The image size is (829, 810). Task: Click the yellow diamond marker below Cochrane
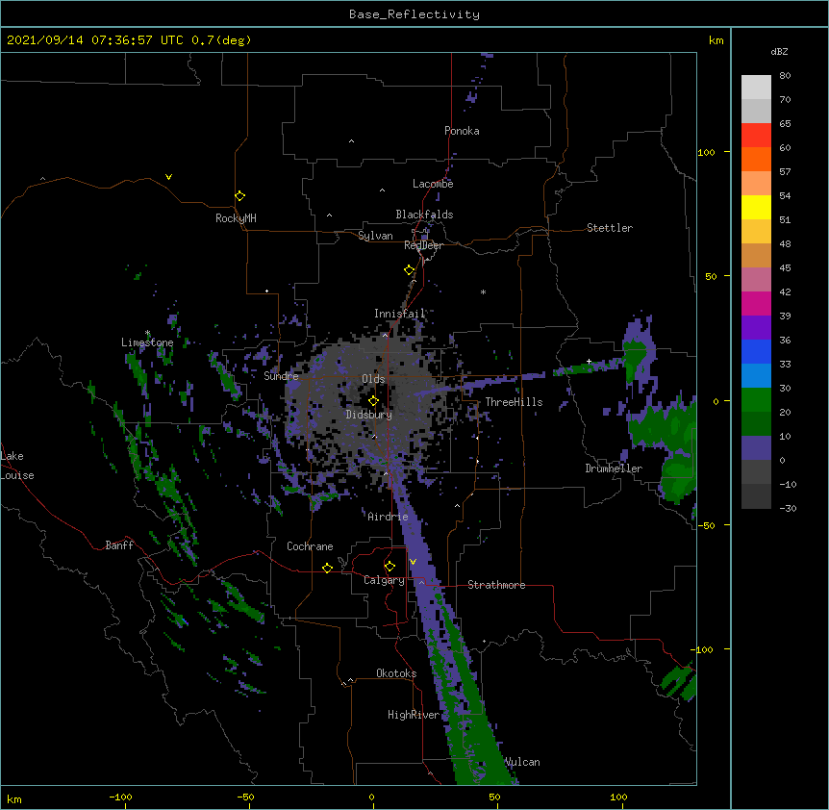pyautogui.click(x=327, y=568)
